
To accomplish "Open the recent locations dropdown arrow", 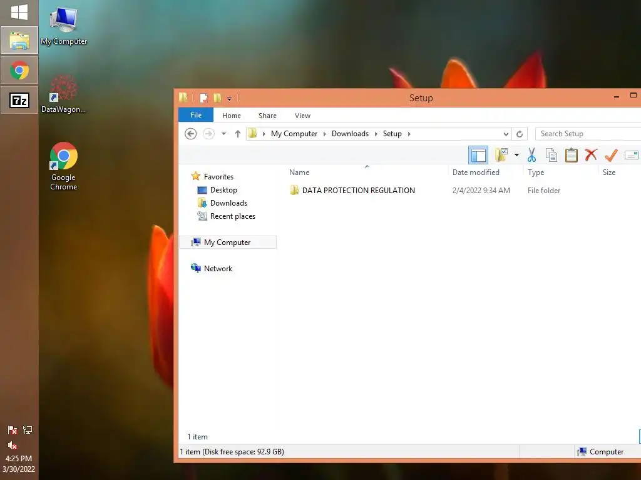I will 223,134.
